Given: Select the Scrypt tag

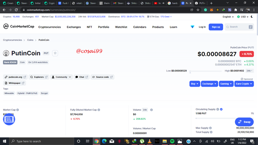Looking at the screenshot, I should point(44,93).
